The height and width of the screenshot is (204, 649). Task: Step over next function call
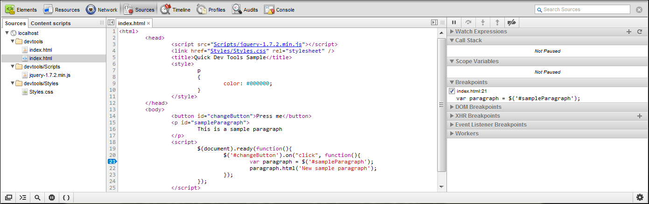(468, 22)
